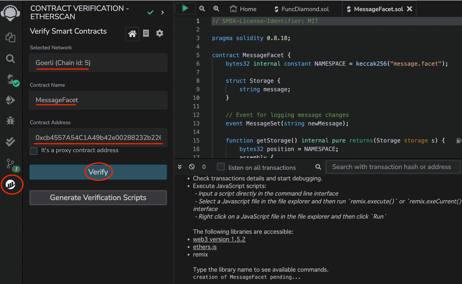Image resolution: width=462 pixels, height=284 pixels.
Task: Click 'Verify Smart Contracts' heading
Action: [68, 31]
